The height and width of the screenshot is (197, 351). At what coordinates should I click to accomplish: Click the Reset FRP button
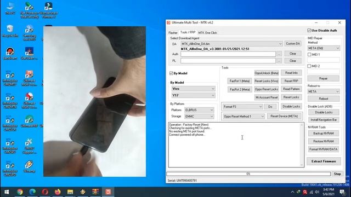pos(291,81)
